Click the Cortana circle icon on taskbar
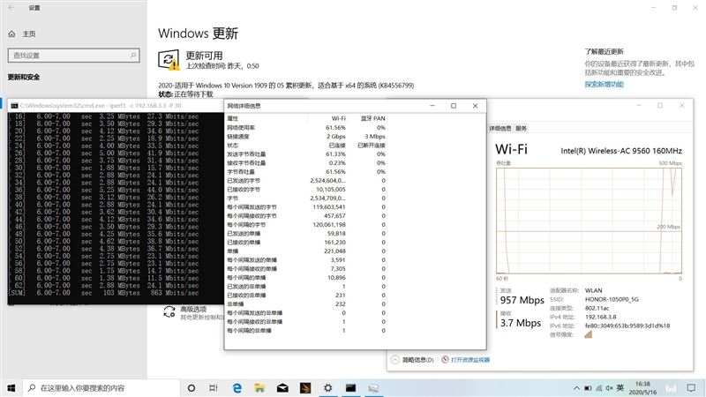706x397 pixels. click(x=192, y=387)
